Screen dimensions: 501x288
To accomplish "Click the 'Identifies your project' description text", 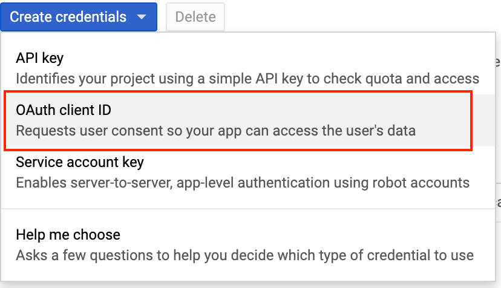I will tap(247, 79).
